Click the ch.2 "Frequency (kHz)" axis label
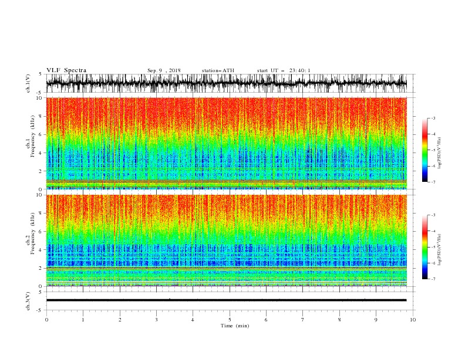 33,233
